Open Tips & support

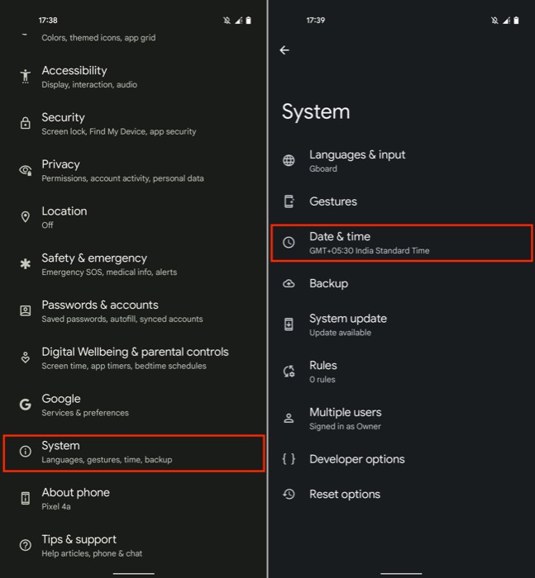[134, 545]
